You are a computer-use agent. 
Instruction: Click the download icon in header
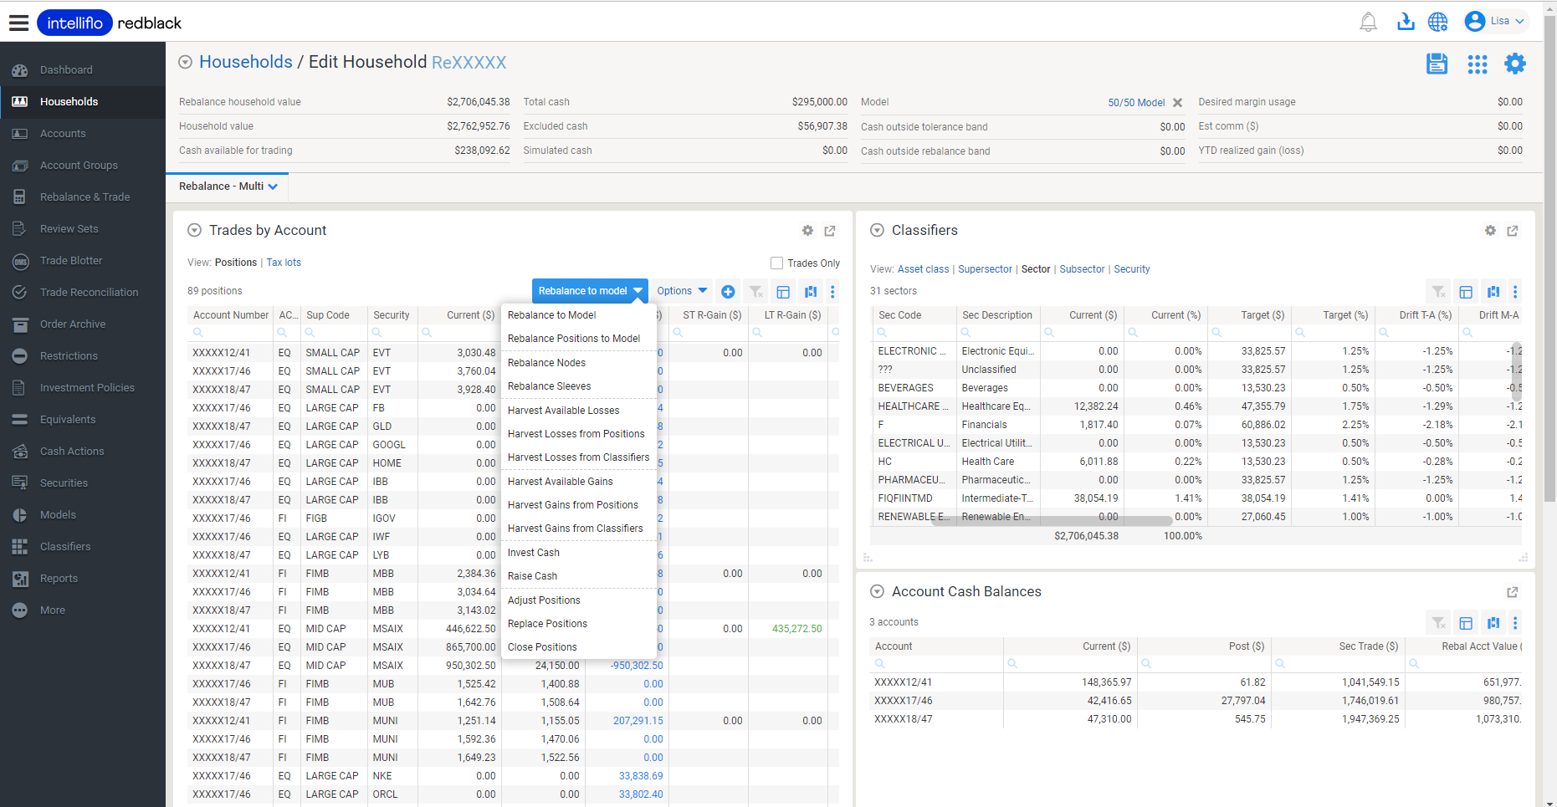click(1406, 22)
